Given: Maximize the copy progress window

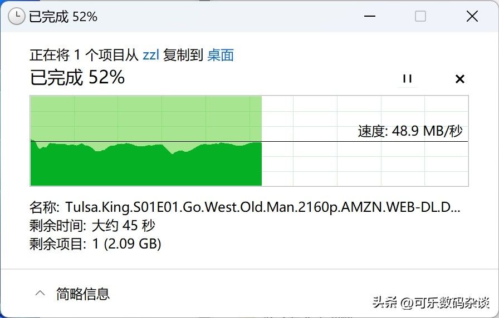Looking at the screenshot, I should tap(420, 16).
